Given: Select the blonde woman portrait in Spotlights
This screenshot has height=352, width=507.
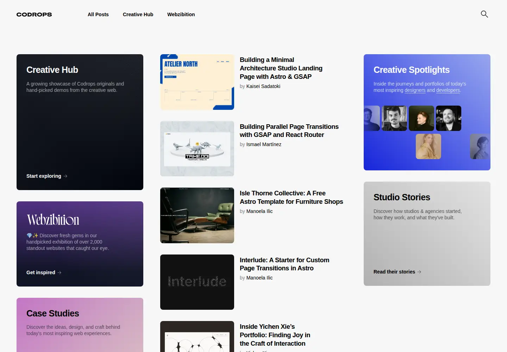Looking at the screenshot, I should tap(428, 146).
